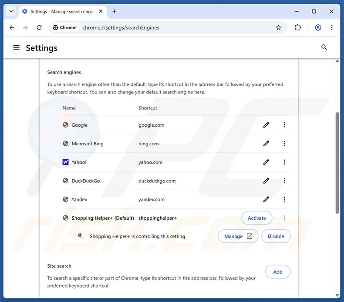Minimize the Chrome window

pyautogui.click(x=297, y=11)
